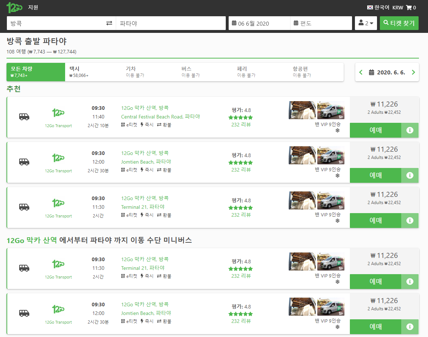Click 티켓 찾기 search button

(x=399, y=23)
